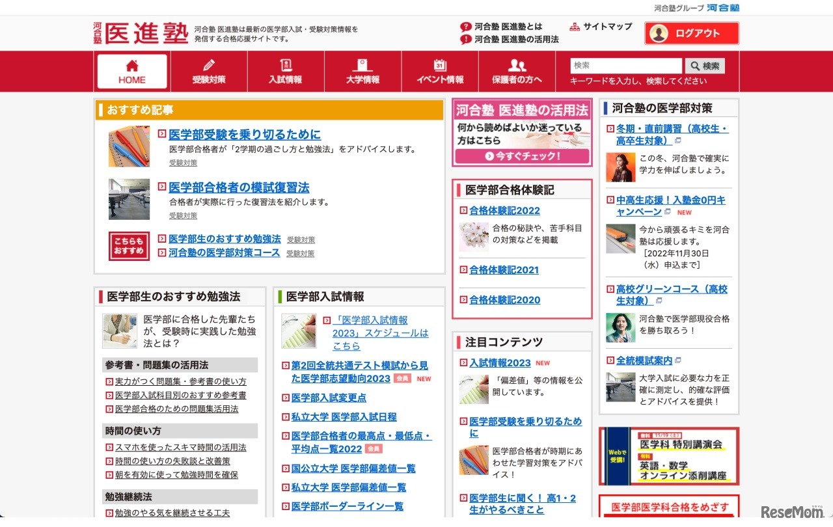833x527 pixels.
Task: Click the search keyword input field
Action: 626,66
